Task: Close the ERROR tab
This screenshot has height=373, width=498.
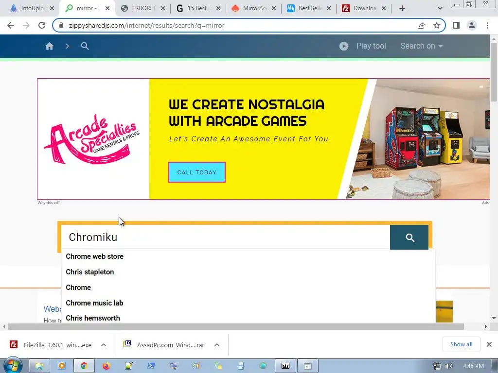Action: (163, 8)
